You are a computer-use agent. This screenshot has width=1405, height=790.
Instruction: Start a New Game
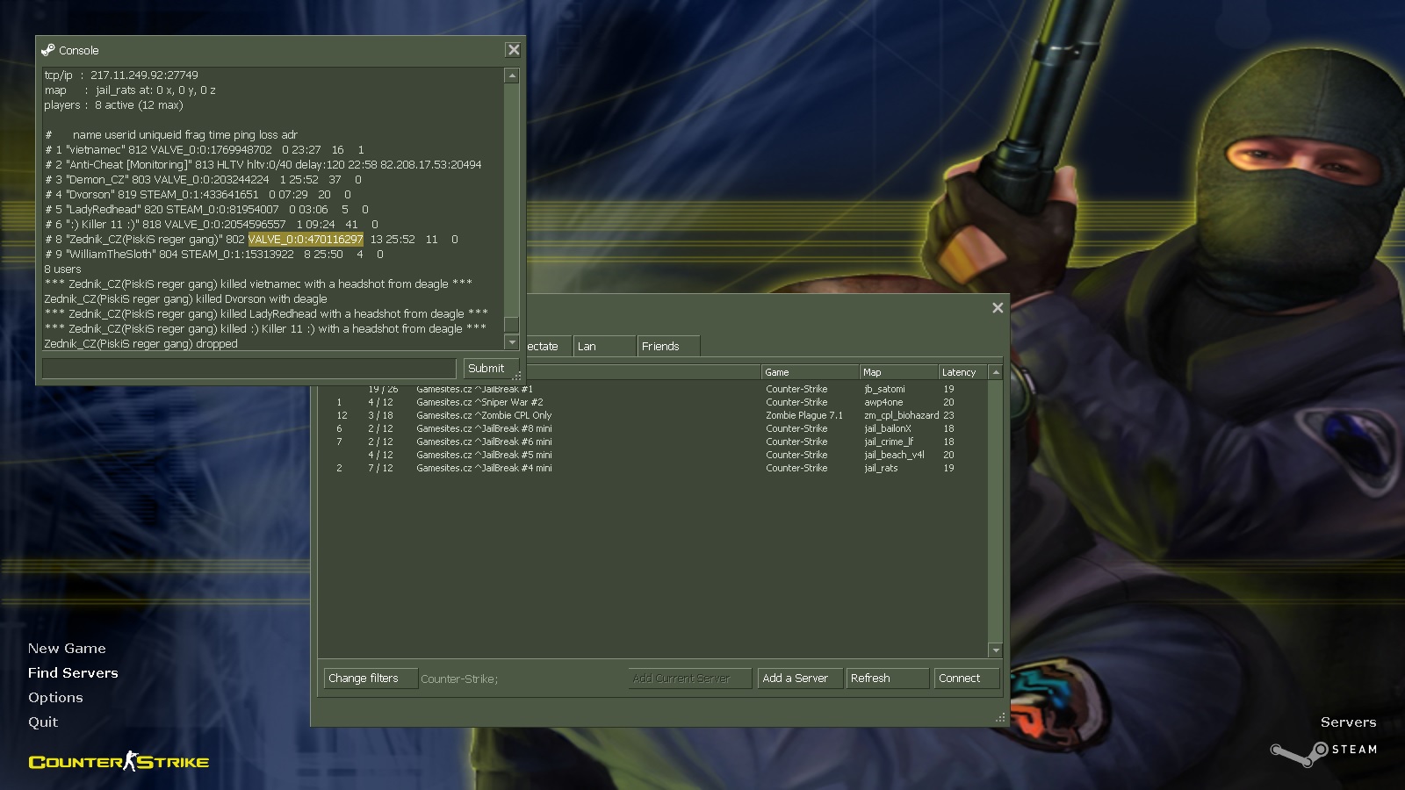click(67, 648)
